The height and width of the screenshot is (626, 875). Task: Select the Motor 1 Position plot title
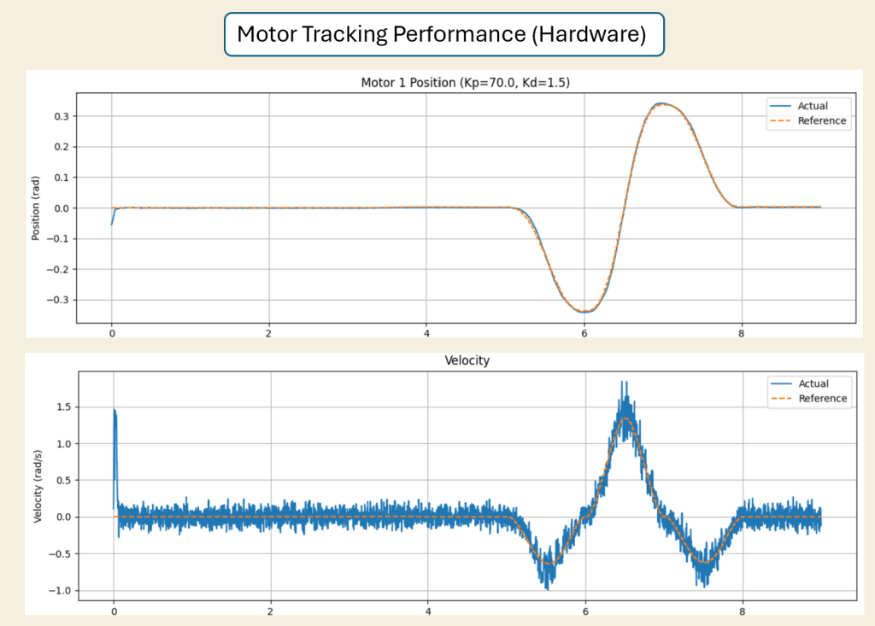466,83
